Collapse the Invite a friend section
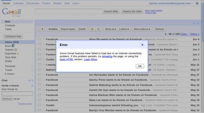 pos(32,86)
